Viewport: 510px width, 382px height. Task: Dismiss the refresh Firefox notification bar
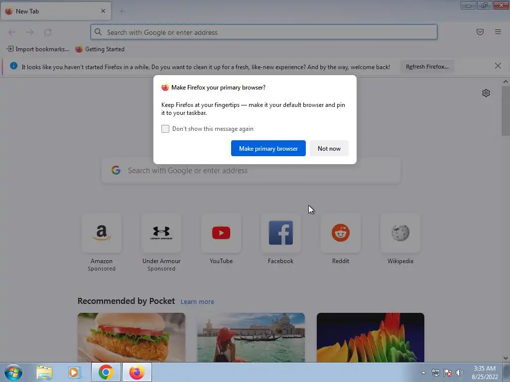click(x=498, y=66)
